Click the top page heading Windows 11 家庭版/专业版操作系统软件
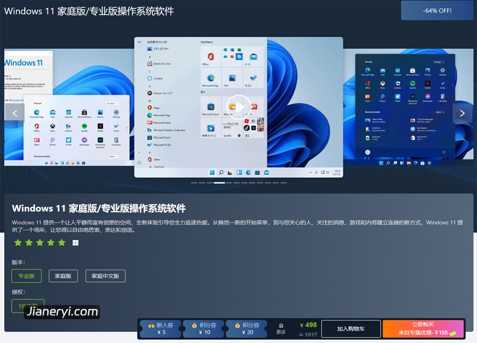The image size is (477, 343). (89, 11)
